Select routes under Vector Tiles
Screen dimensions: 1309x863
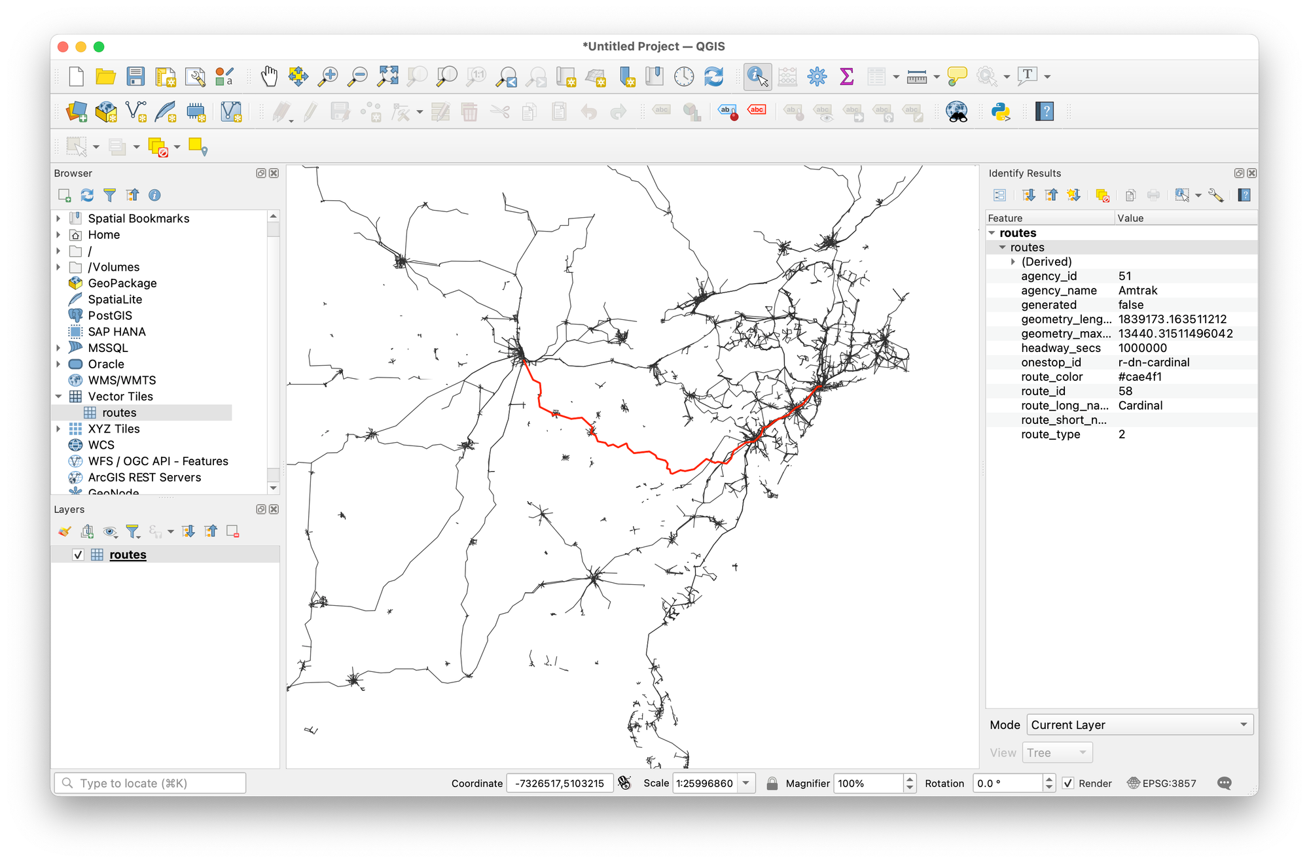pos(119,413)
